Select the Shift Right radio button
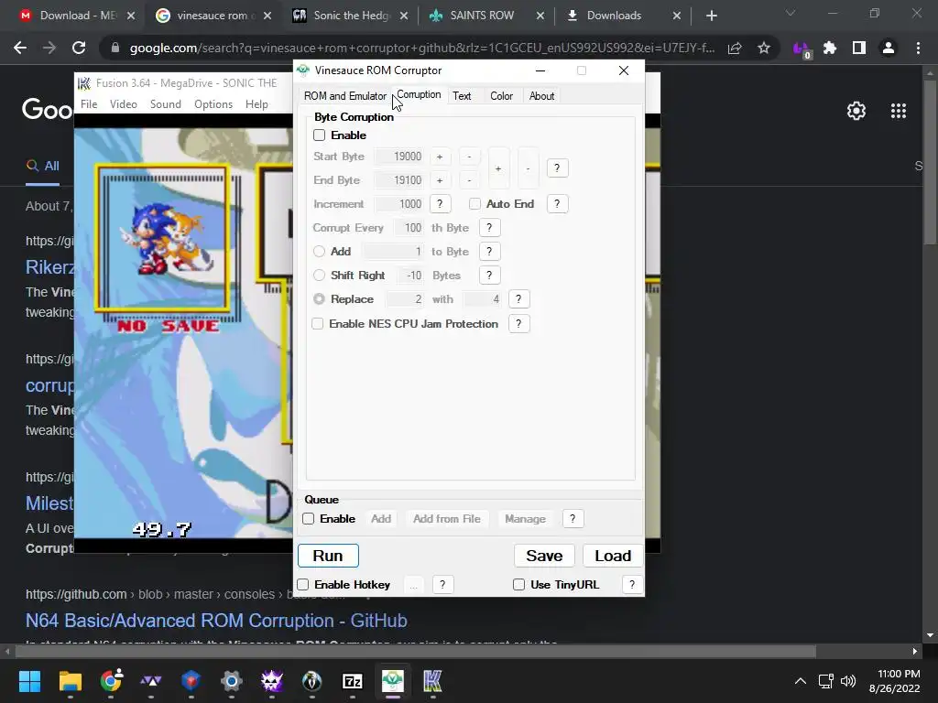 pos(320,275)
